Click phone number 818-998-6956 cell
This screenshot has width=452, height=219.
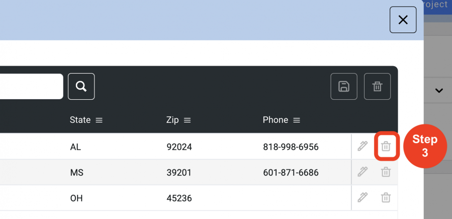pos(291,147)
